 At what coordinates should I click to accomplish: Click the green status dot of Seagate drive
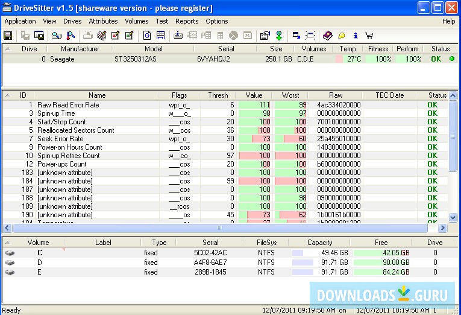pyautogui.click(x=452, y=59)
